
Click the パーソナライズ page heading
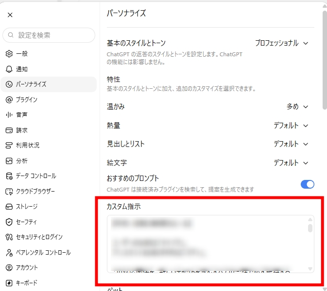point(126,13)
